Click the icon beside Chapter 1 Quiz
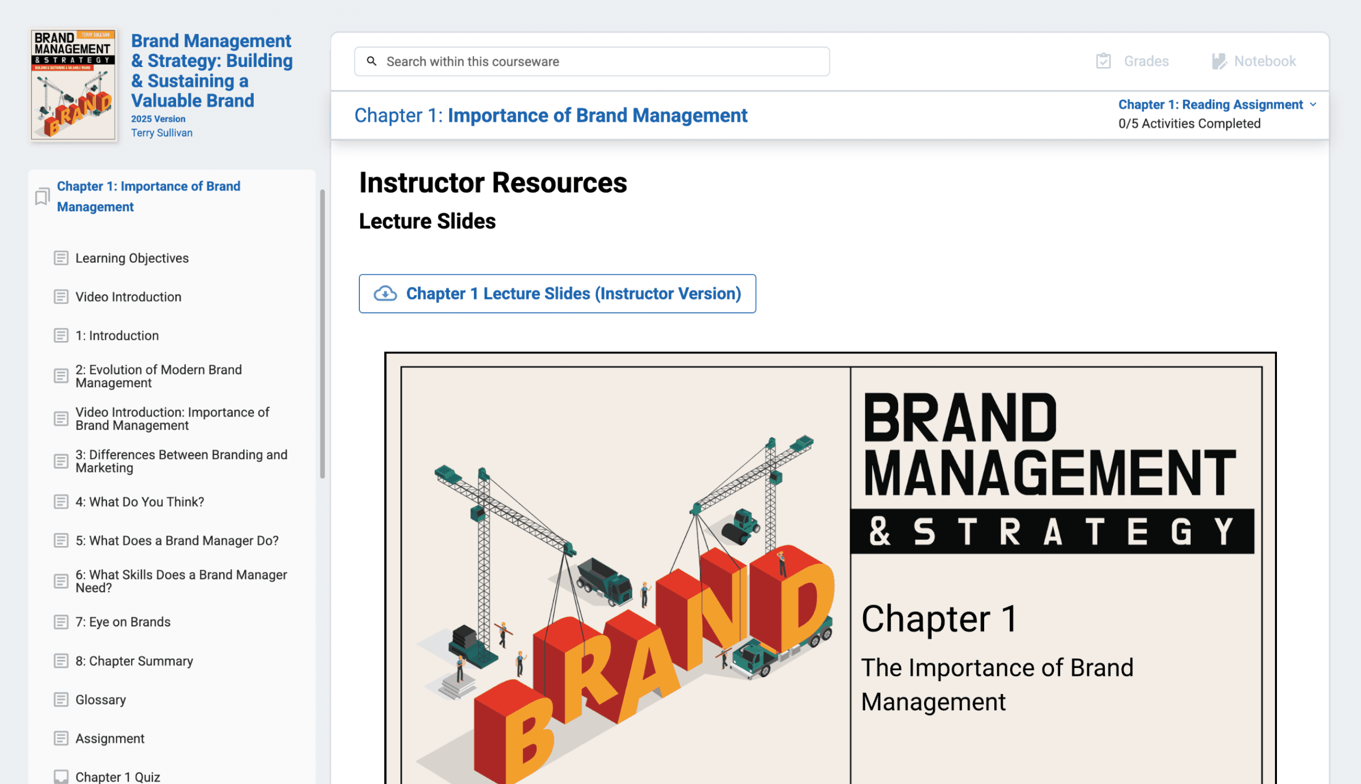The image size is (1361, 784). (x=61, y=776)
